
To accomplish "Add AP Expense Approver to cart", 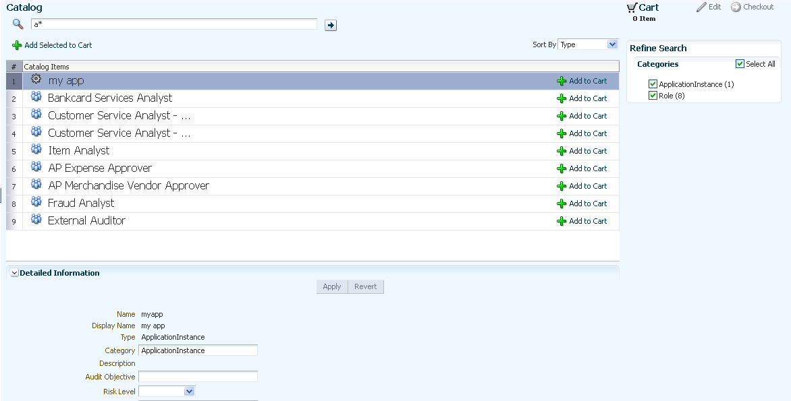I will pyautogui.click(x=582, y=168).
